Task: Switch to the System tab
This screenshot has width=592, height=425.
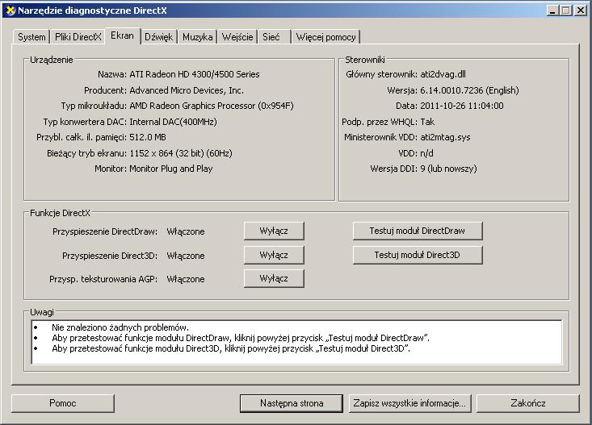Action: [x=31, y=37]
